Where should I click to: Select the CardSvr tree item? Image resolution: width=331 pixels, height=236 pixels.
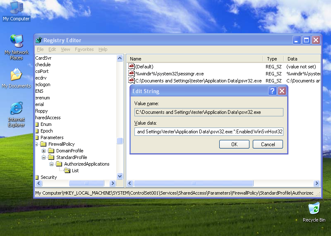[43, 58]
